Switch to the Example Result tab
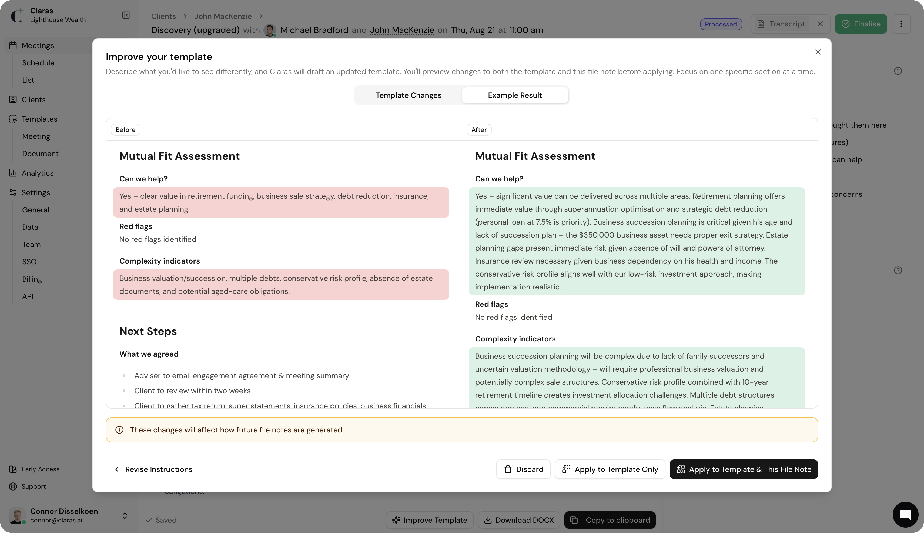 (x=515, y=95)
